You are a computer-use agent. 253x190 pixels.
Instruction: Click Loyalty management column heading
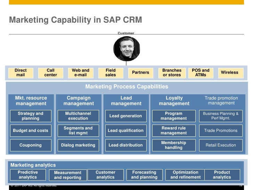point(174,101)
